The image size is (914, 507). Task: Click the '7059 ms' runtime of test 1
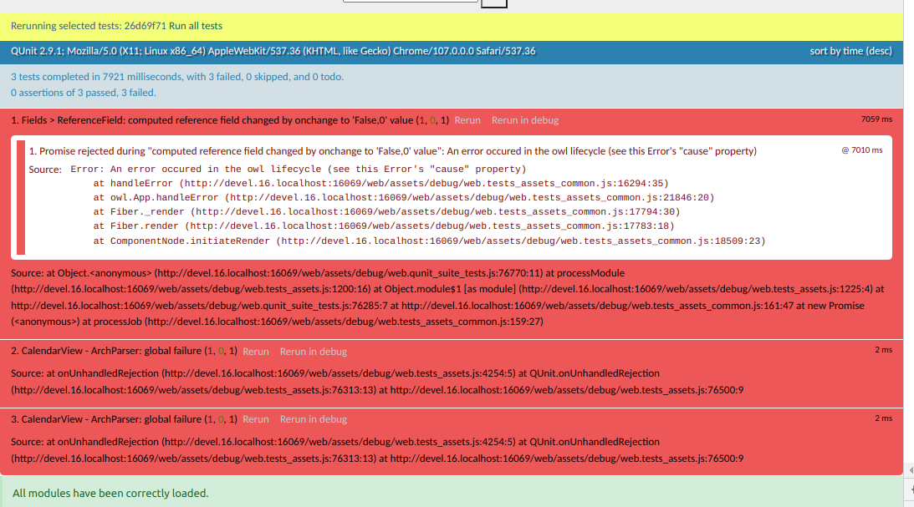pyautogui.click(x=876, y=119)
